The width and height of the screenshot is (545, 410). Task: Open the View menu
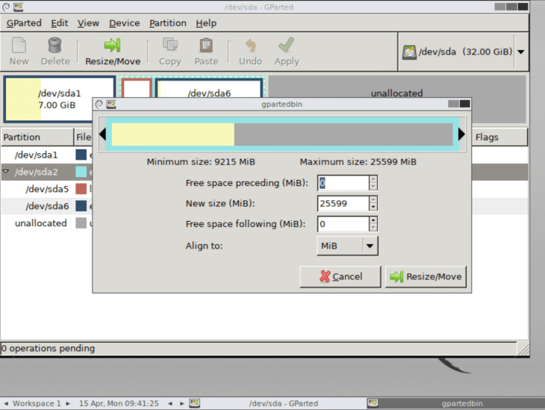pos(88,23)
